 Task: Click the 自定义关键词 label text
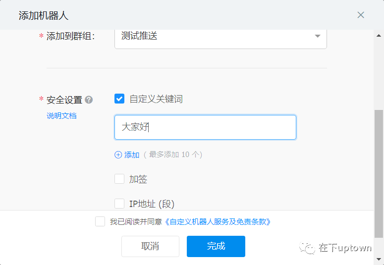(156, 99)
